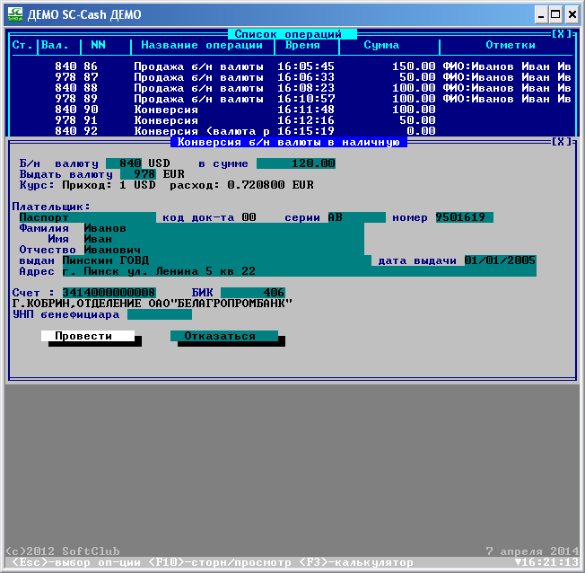Click the <Esc>-выбор оп-ции hint

click(77, 562)
